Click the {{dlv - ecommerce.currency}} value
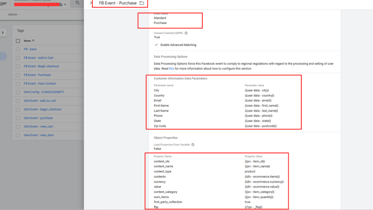This screenshot has width=373, height=210. (264, 182)
